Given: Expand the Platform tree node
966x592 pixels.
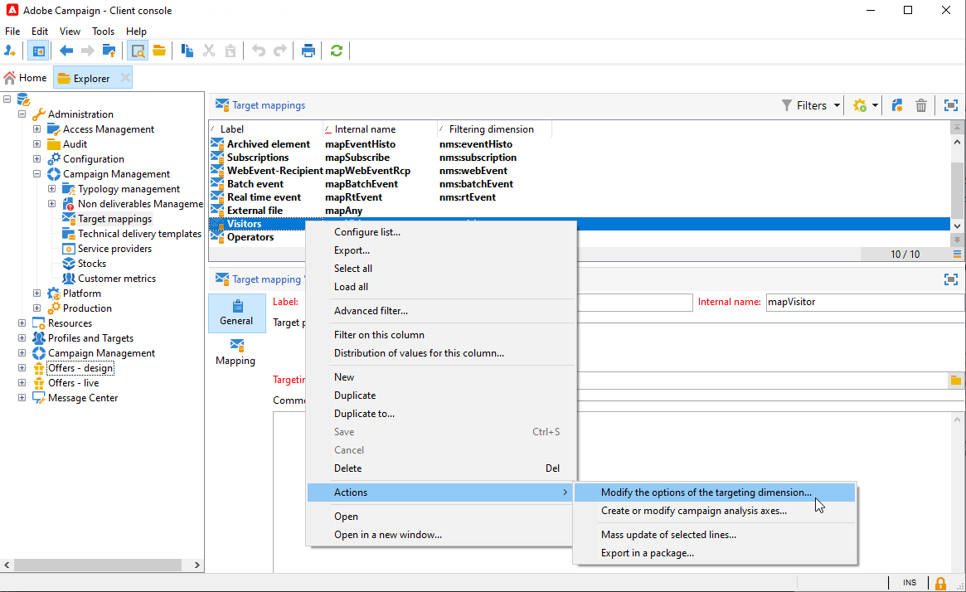Looking at the screenshot, I should pos(37,294).
